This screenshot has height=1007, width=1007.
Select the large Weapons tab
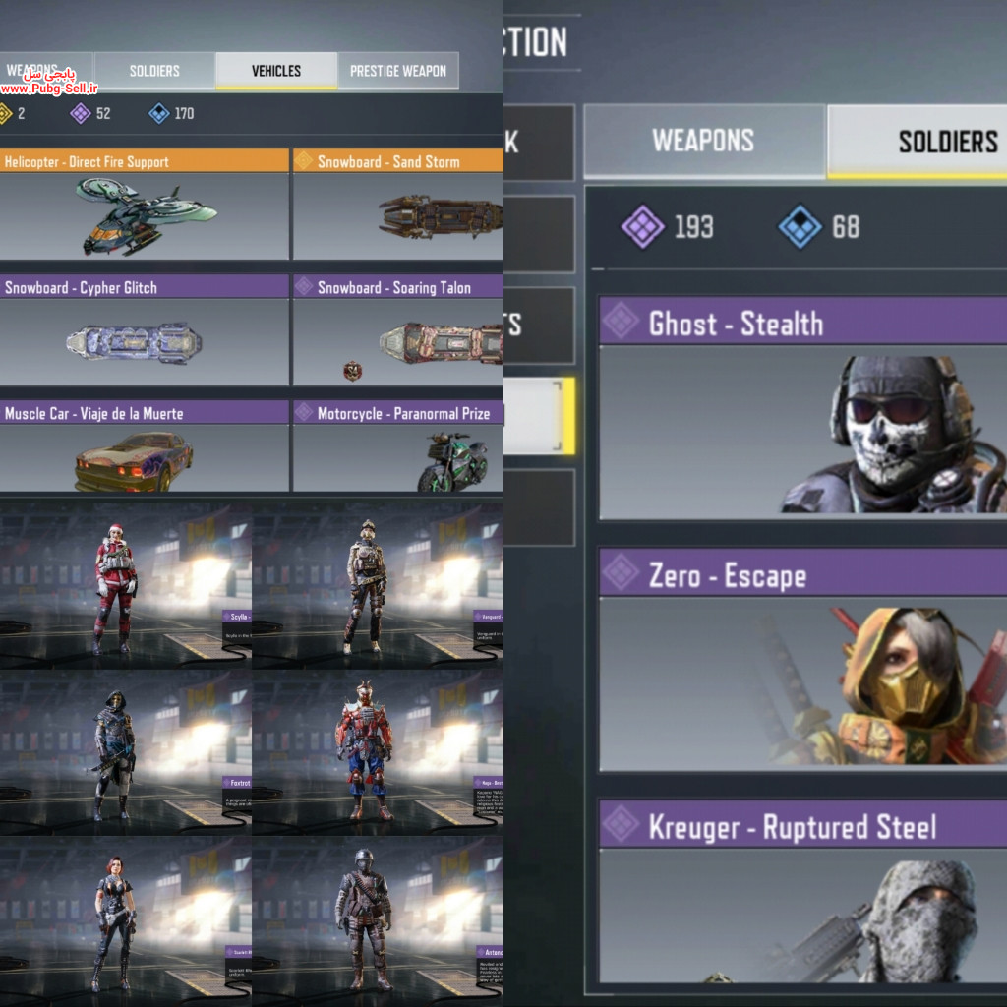click(704, 141)
